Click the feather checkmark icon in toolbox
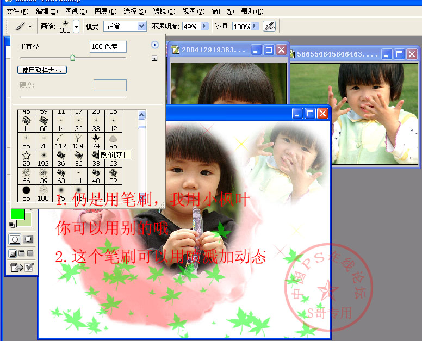 coord(29,267)
